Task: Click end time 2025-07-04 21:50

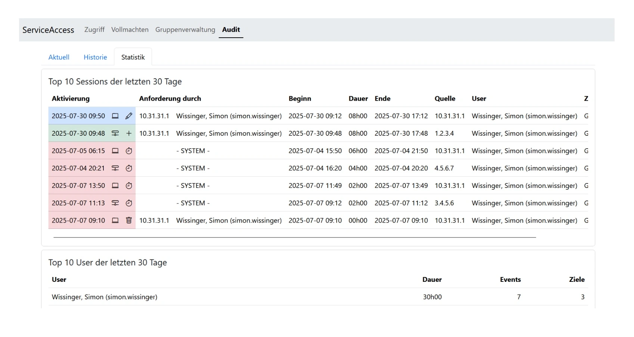Action: pos(401,151)
